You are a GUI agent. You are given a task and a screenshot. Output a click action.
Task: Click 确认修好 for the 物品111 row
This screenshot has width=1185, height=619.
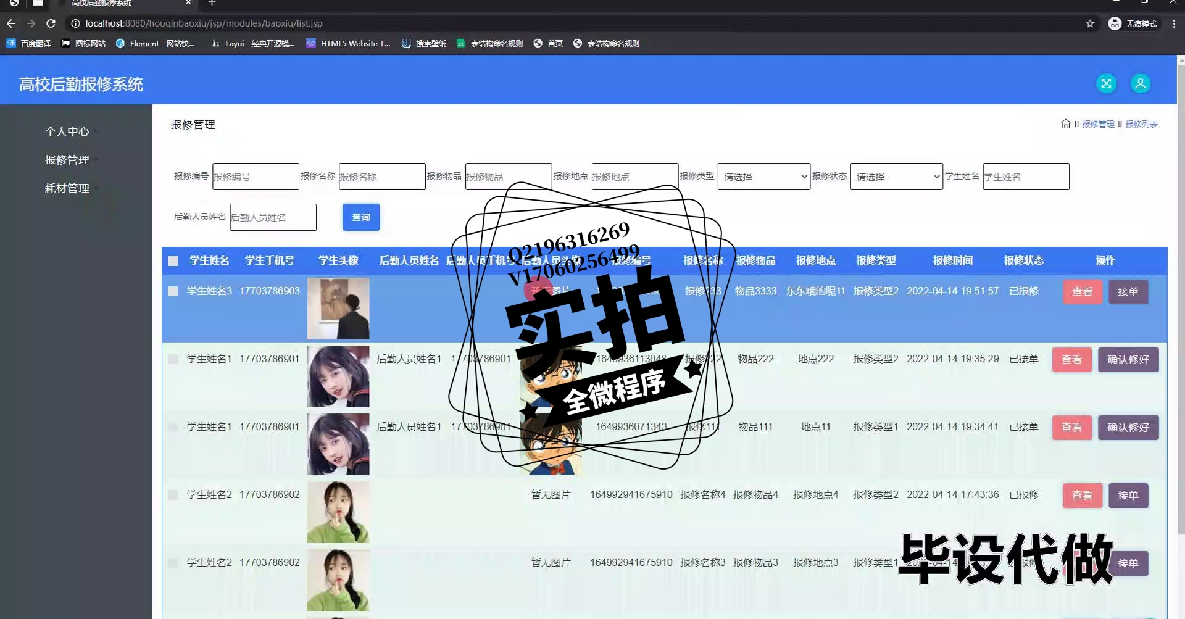coord(1128,428)
